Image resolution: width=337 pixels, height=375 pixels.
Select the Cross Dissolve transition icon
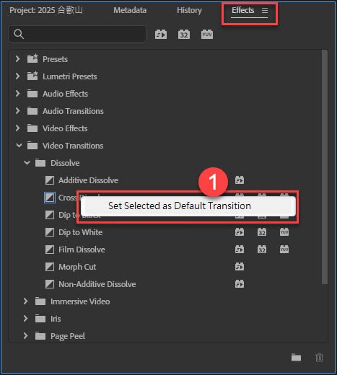pyautogui.click(x=50, y=198)
